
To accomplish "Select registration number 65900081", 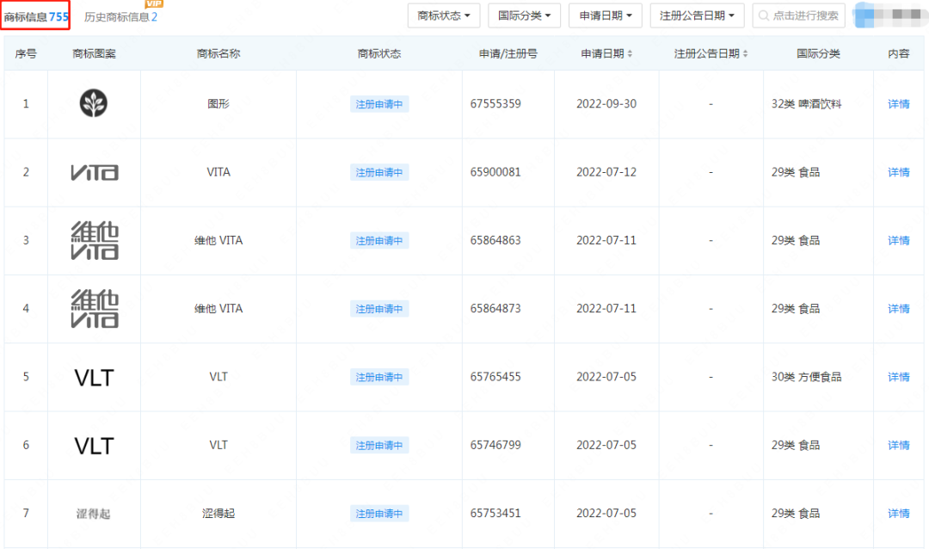I will coord(495,172).
